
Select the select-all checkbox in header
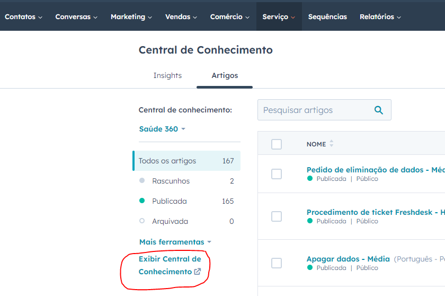(x=277, y=144)
